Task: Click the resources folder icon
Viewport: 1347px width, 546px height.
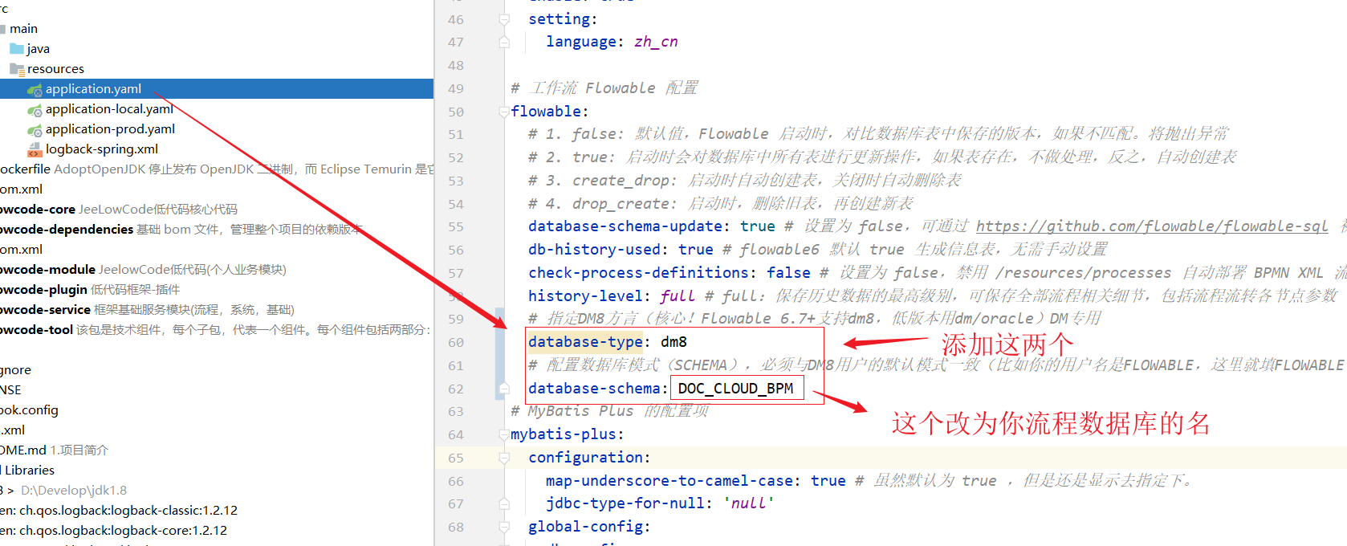Action: [x=17, y=69]
